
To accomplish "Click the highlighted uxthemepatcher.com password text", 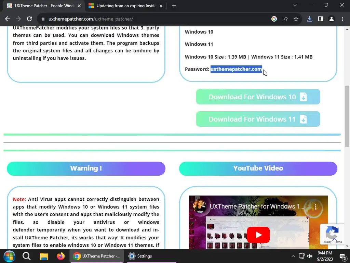I will [x=236, y=69].
